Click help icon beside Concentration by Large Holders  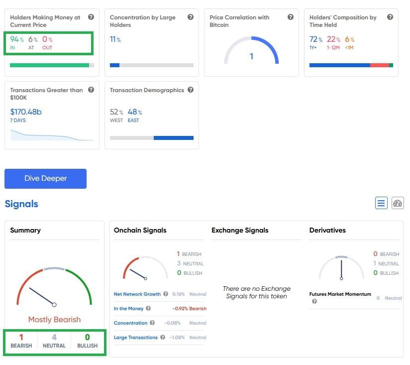point(191,17)
